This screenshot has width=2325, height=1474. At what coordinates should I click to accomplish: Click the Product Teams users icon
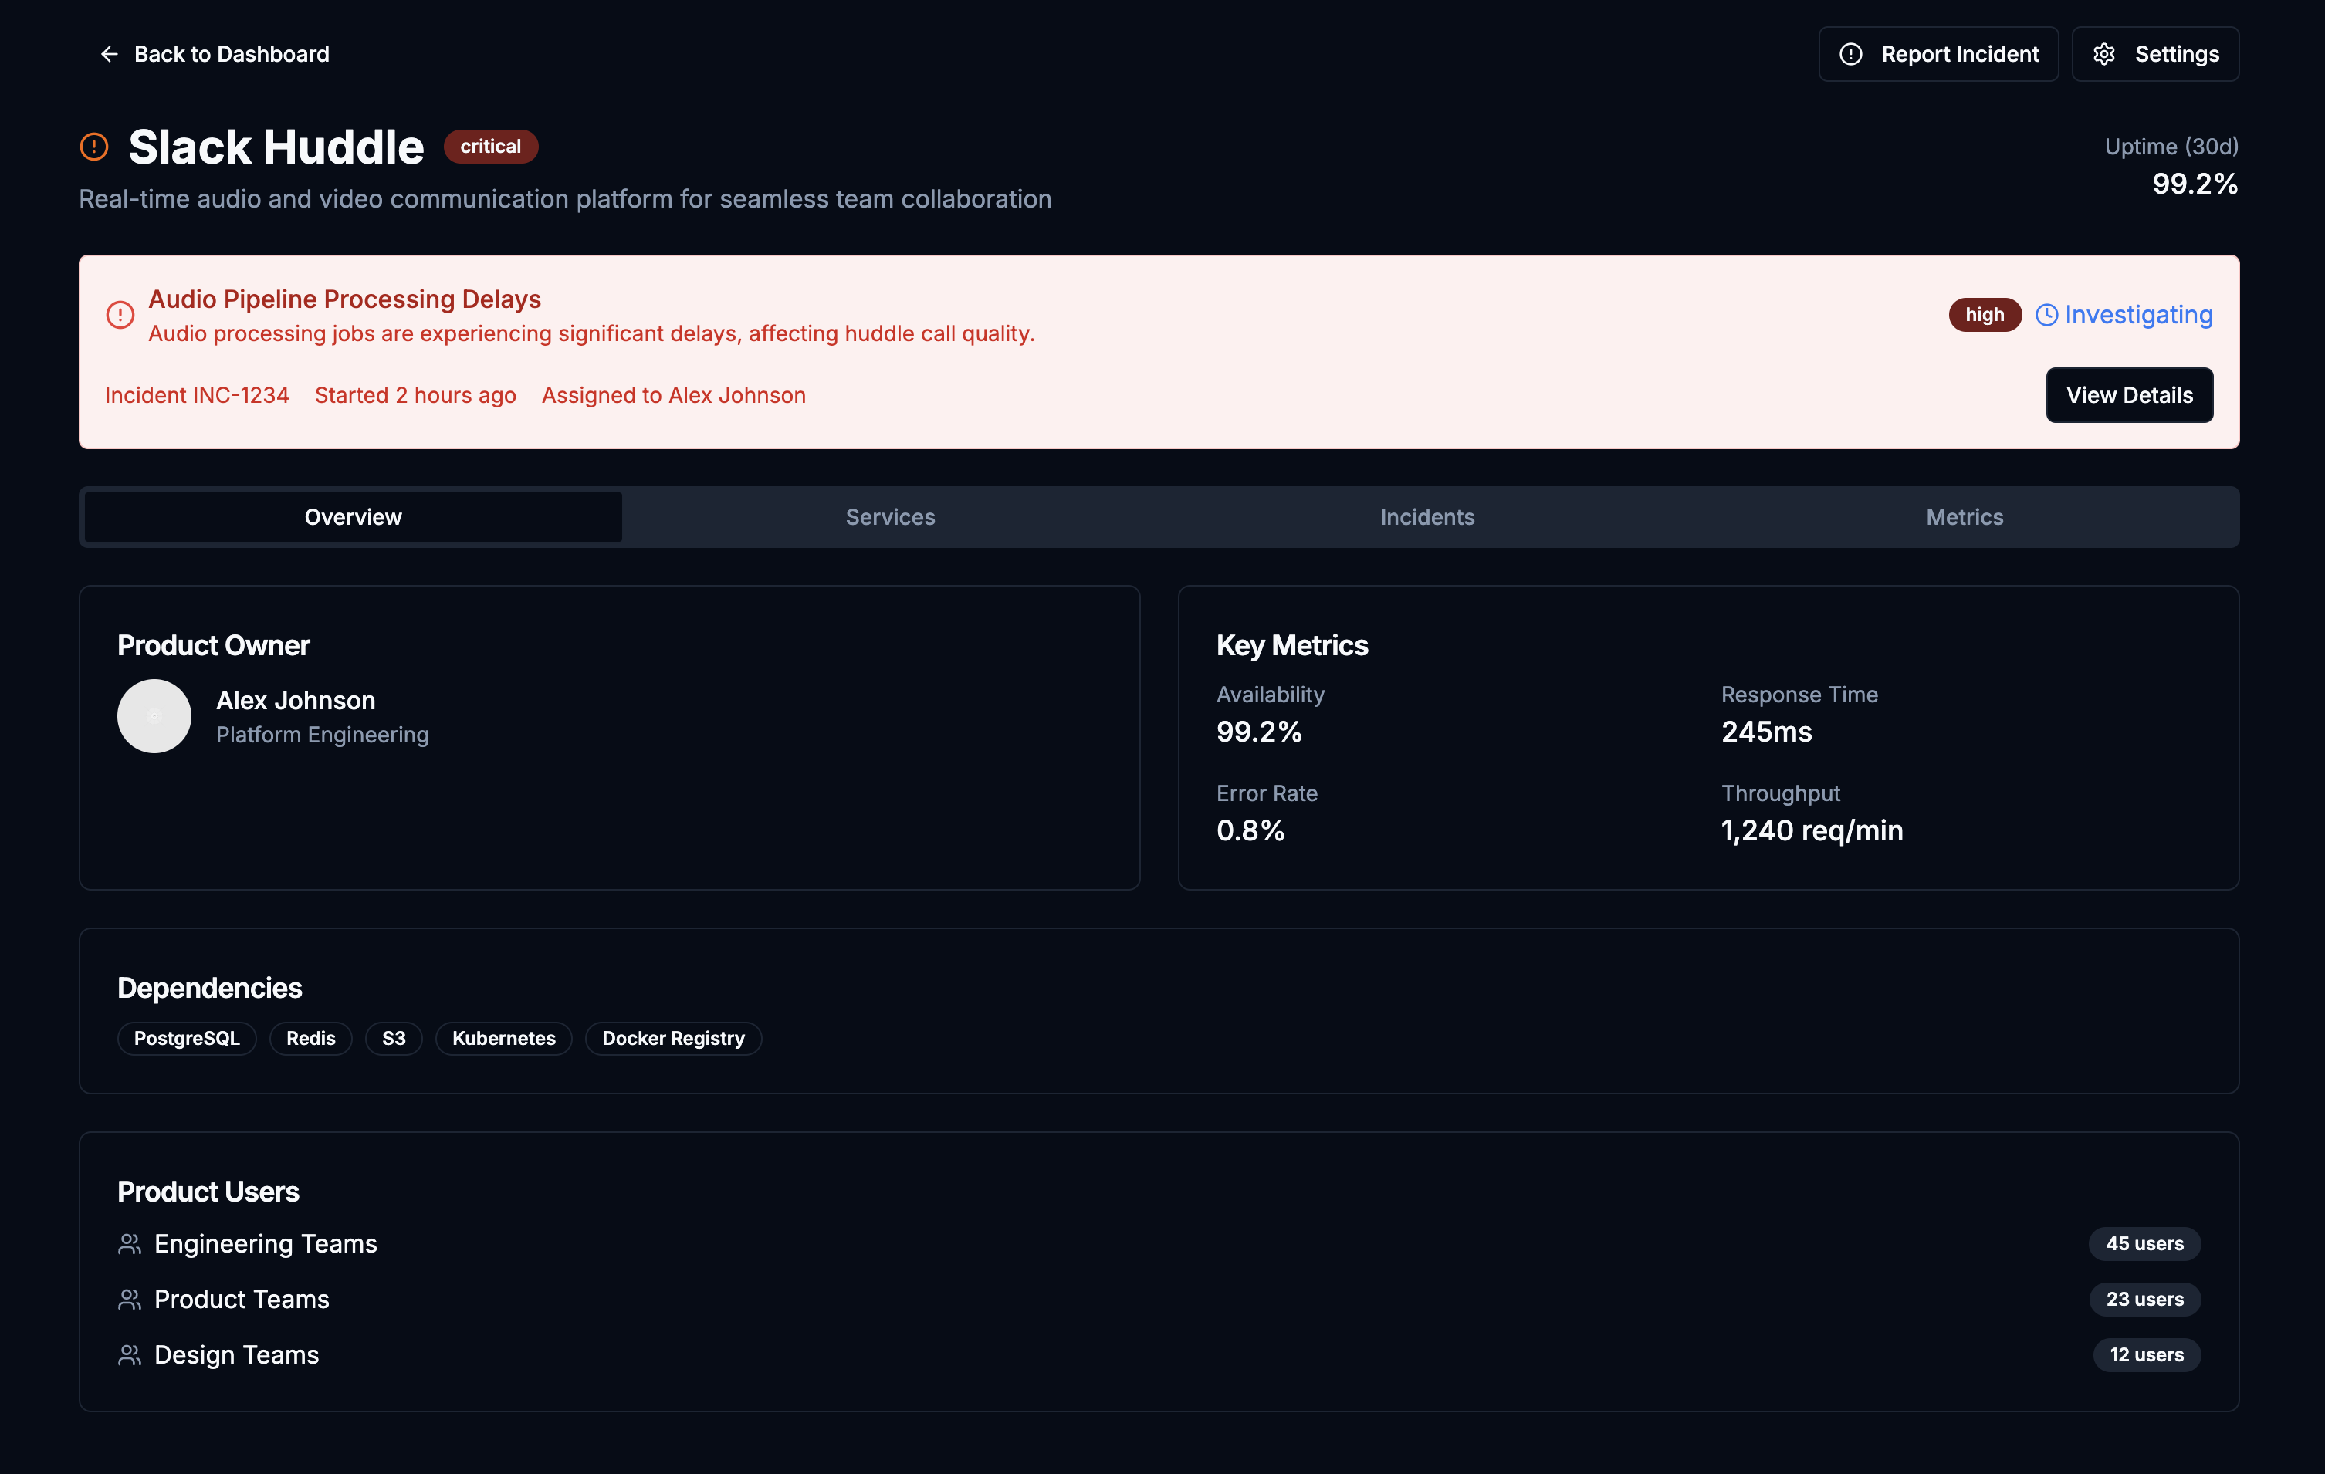click(130, 1300)
